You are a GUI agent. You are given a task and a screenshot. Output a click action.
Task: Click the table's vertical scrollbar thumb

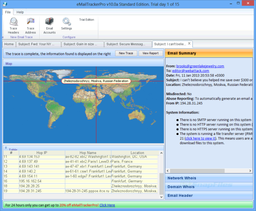point(161,184)
